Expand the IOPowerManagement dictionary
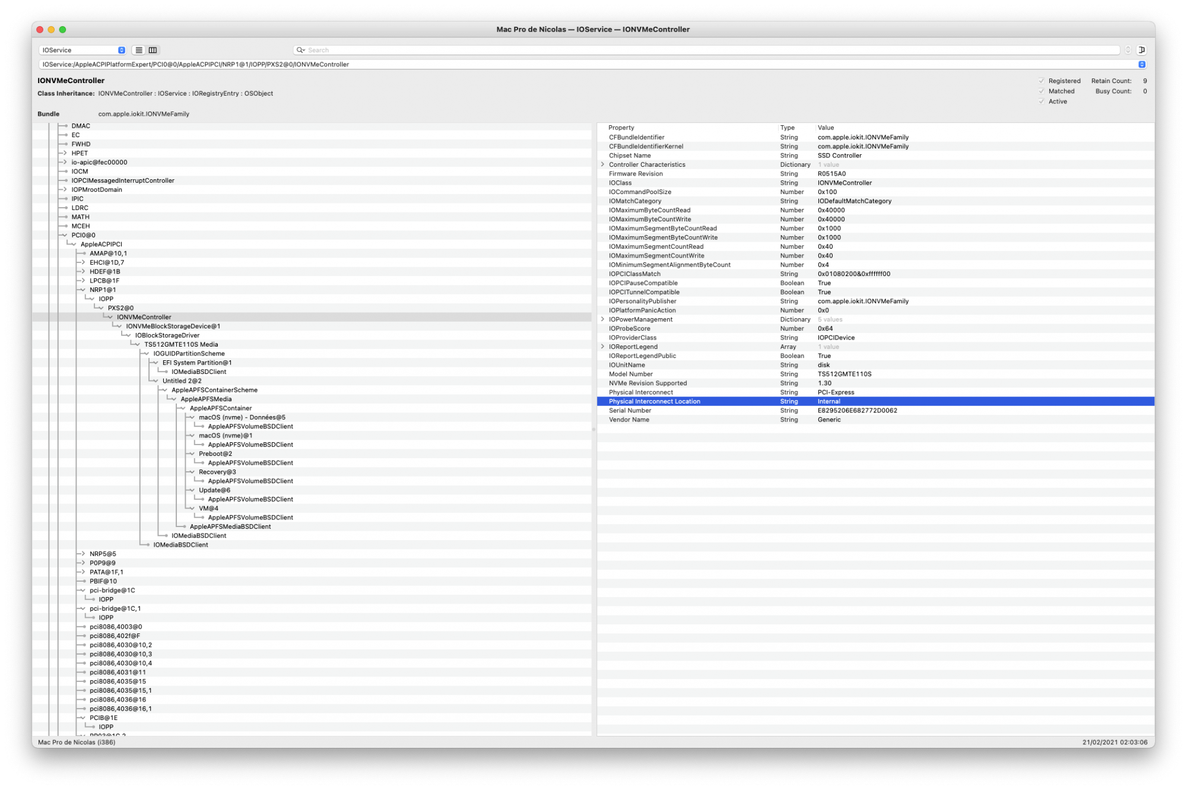1187x790 pixels. (602, 319)
